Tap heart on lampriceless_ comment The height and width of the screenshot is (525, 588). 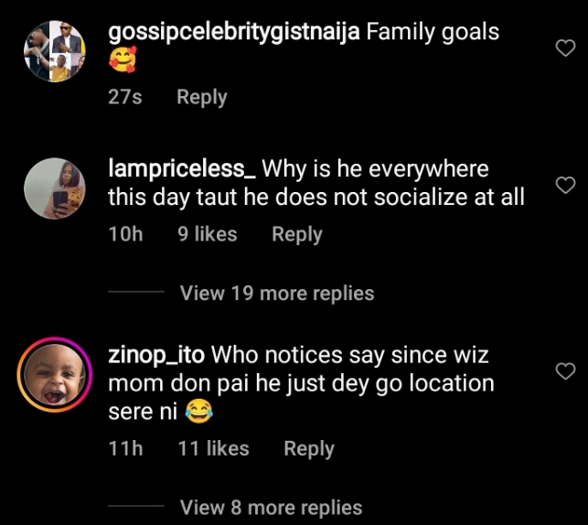point(565,186)
